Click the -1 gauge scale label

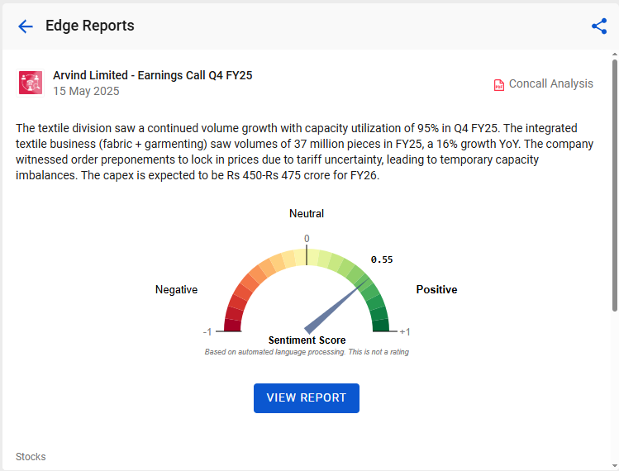pyautogui.click(x=207, y=332)
